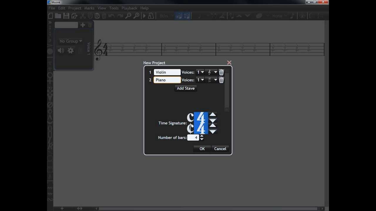This screenshot has height=211, width=376.
Task: Click the Undo toolbar icon
Action: (111, 16)
